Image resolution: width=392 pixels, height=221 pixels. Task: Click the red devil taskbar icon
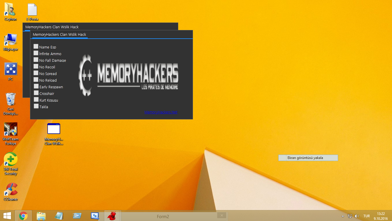[x=111, y=216]
